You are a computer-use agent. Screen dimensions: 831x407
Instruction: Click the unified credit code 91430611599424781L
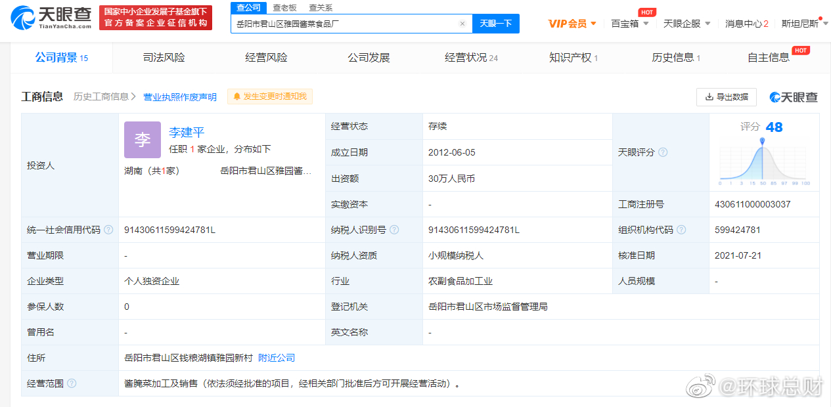pyautogui.click(x=169, y=230)
